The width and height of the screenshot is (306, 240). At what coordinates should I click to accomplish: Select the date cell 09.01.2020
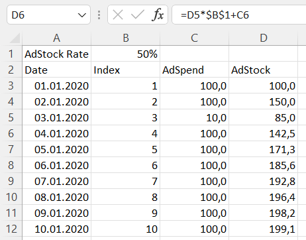(x=57, y=213)
